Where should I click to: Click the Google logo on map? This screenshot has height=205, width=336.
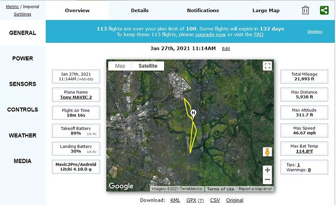pyautogui.click(x=121, y=186)
